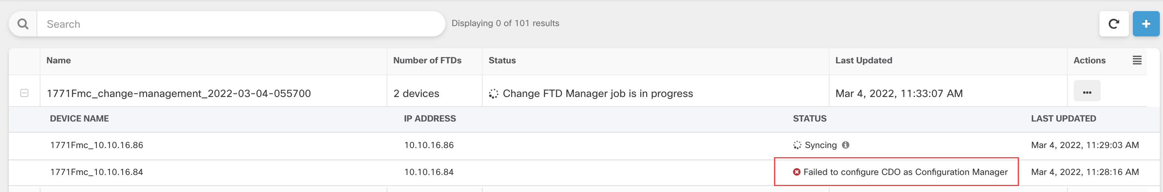1163x192 pixels.
Task: Click the Syncing info icon
Action: [845, 145]
